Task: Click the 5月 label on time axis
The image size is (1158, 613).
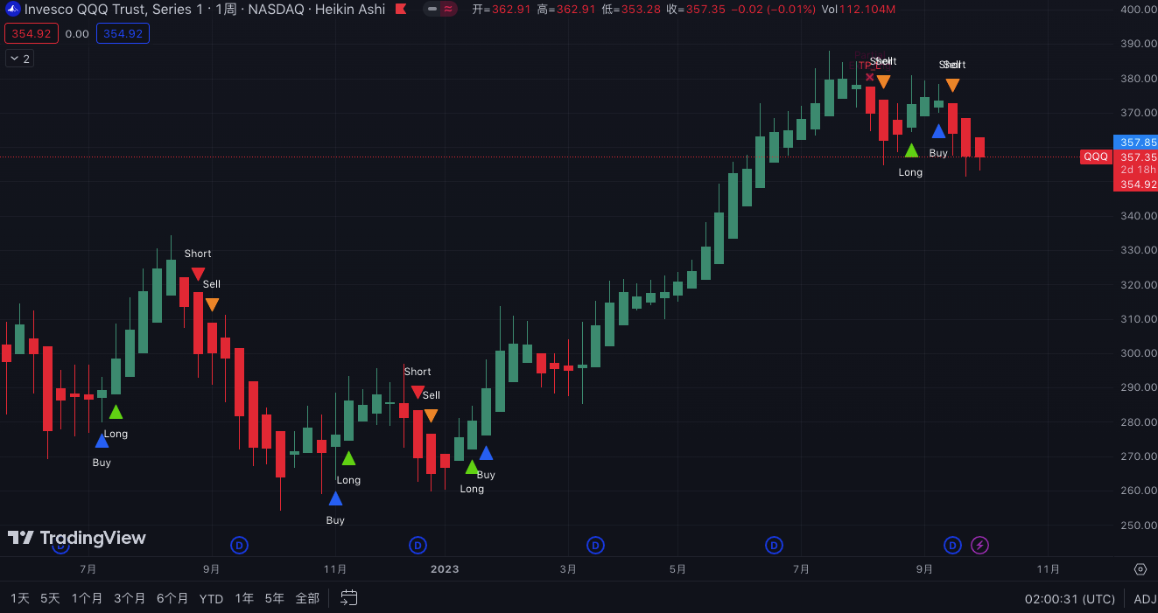Action: [677, 569]
